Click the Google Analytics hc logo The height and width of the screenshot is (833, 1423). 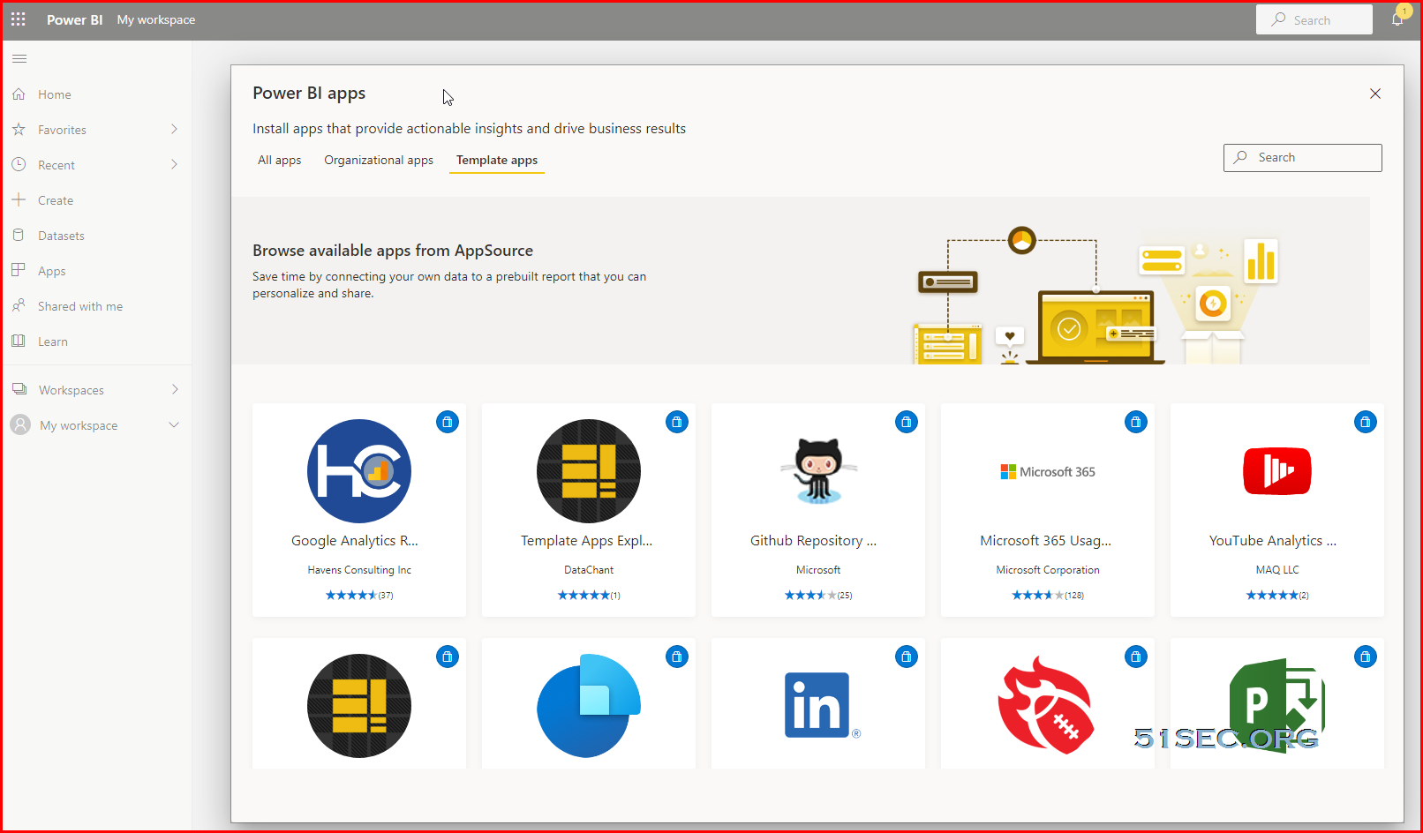pos(359,471)
